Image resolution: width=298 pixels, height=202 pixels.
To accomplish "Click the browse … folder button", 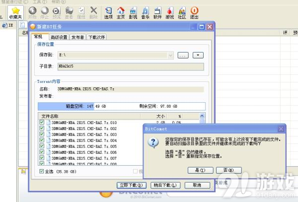I will coord(183,55).
